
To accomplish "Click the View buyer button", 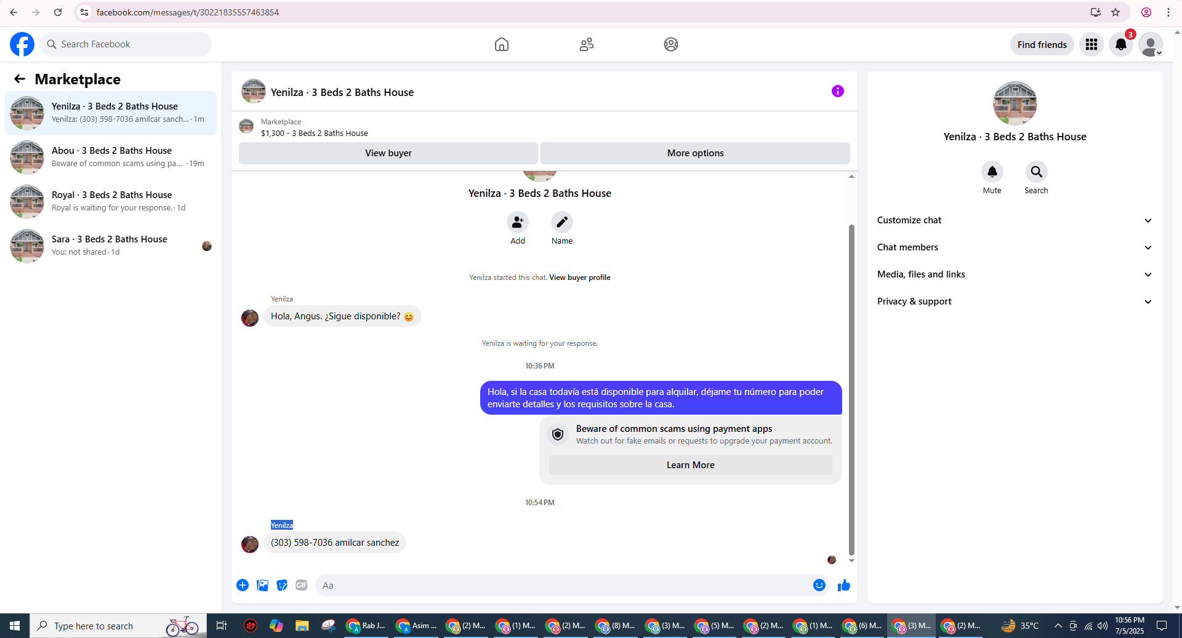I will 388,153.
